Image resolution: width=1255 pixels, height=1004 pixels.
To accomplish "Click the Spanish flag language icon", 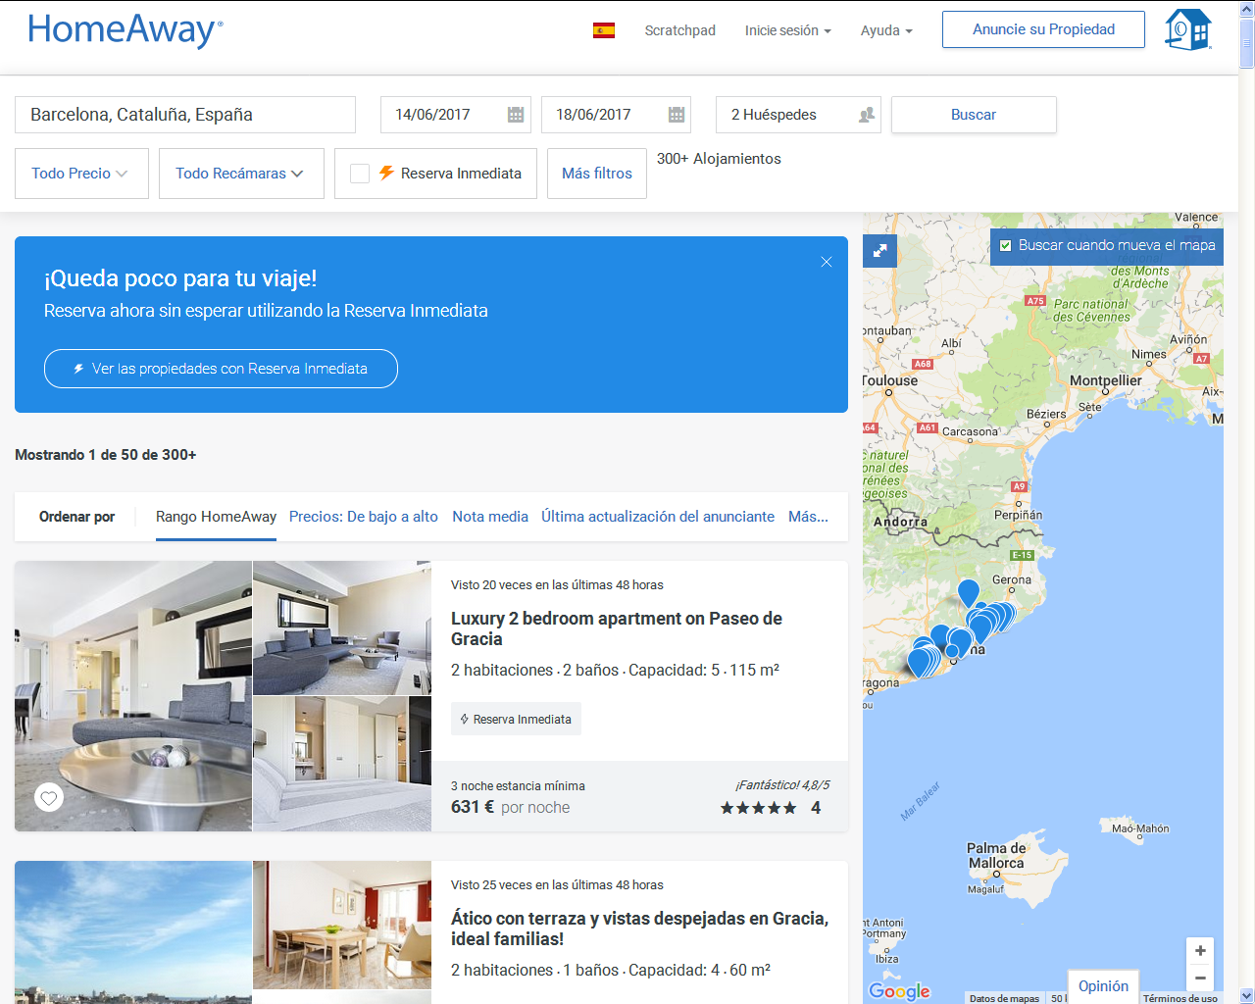I will point(604,30).
